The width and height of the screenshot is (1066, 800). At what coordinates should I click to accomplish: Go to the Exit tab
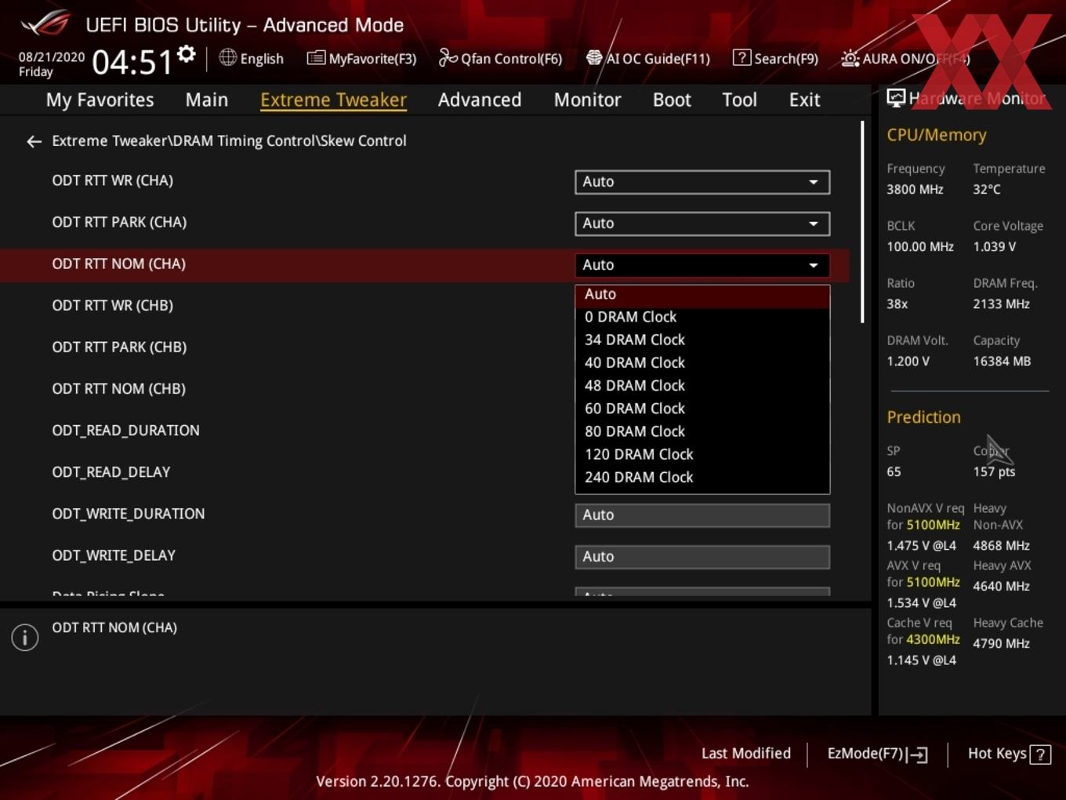coord(804,100)
